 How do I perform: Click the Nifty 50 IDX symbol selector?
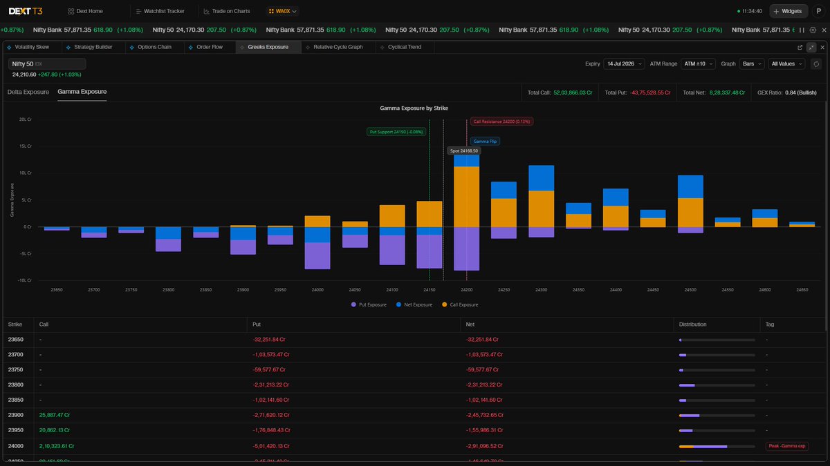coord(48,64)
